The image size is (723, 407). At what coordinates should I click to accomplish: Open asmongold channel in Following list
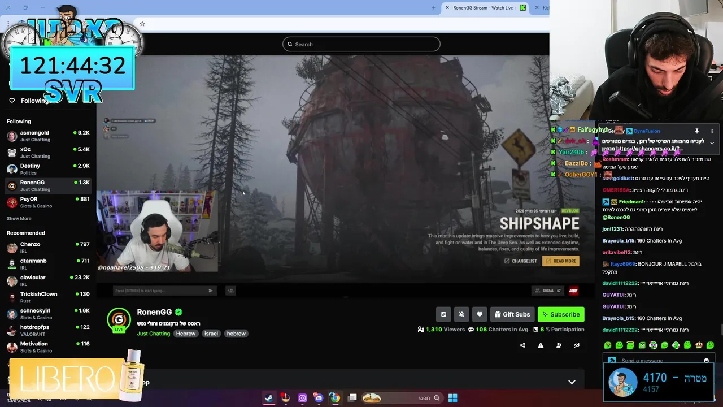pos(48,136)
